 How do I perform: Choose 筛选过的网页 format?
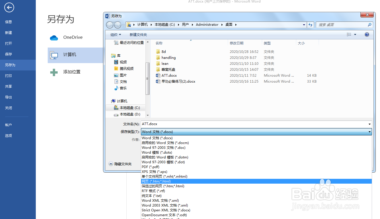coord(163,186)
